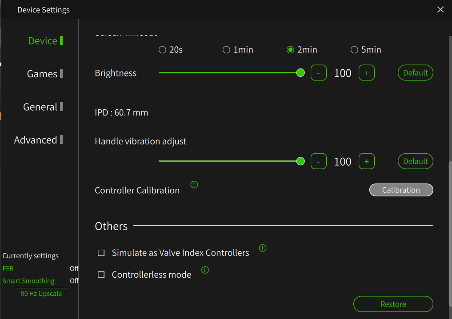Open the Games settings tab

(42, 74)
